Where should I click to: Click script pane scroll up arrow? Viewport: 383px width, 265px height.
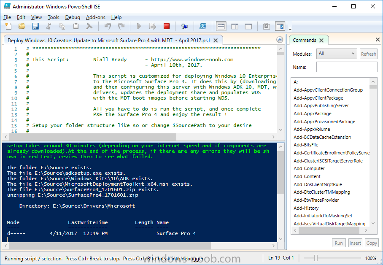[x=281, y=49]
